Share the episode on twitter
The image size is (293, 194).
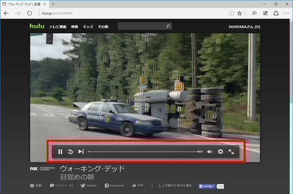pos(89,186)
